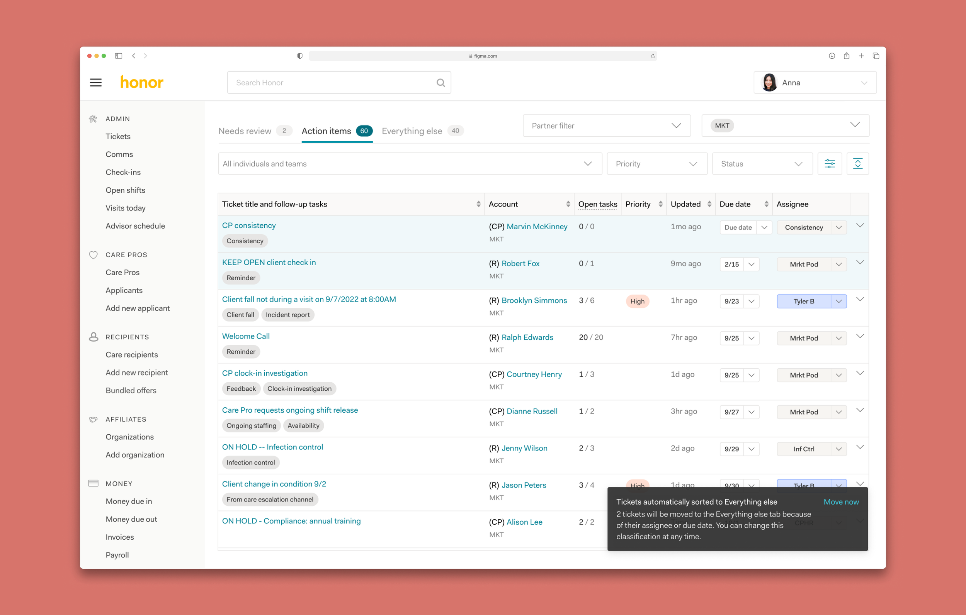The image size is (966, 615).
Task: Open the Status filter dropdown
Action: pos(762,164)
